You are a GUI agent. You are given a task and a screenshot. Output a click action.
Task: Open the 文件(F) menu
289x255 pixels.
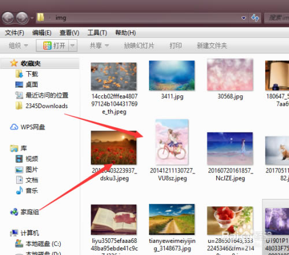pos(14,33)
